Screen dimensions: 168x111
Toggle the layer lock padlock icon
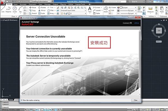pyautogui.click(x=67, y=14)
